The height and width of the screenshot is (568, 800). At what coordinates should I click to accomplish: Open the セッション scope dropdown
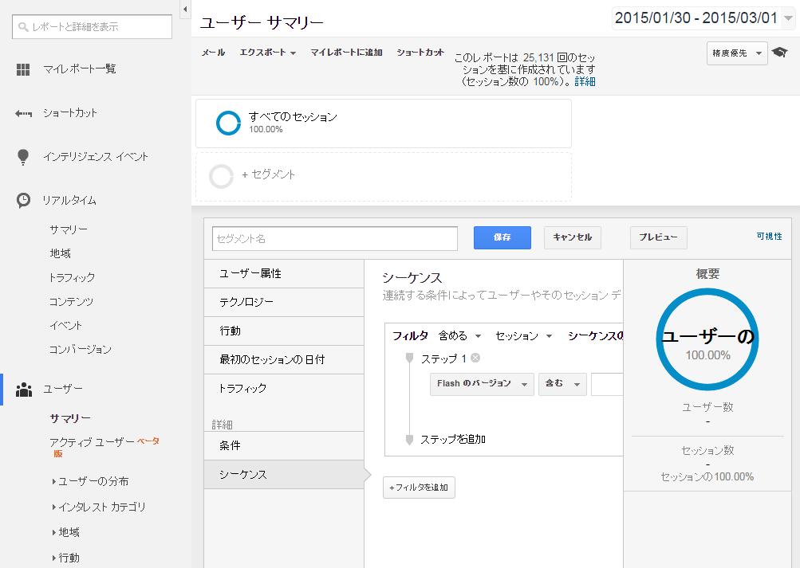[x=524, y=335]
